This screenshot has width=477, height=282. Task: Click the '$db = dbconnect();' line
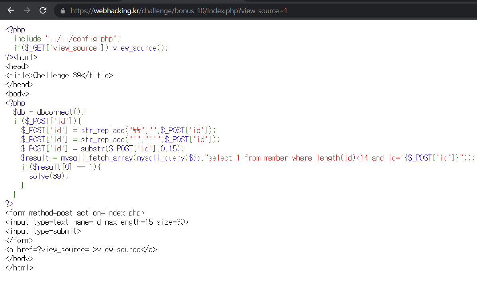click(x=49, y=112)
